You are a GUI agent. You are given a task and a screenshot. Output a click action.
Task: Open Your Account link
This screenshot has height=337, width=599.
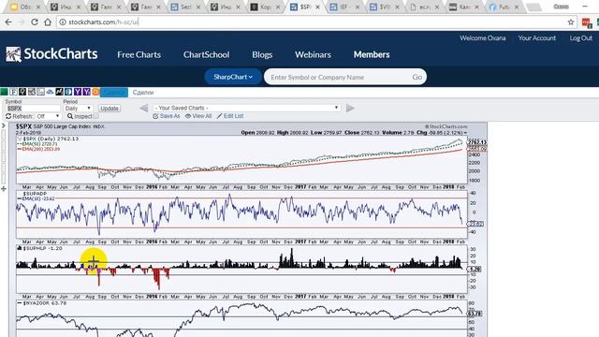click(536, 37)
